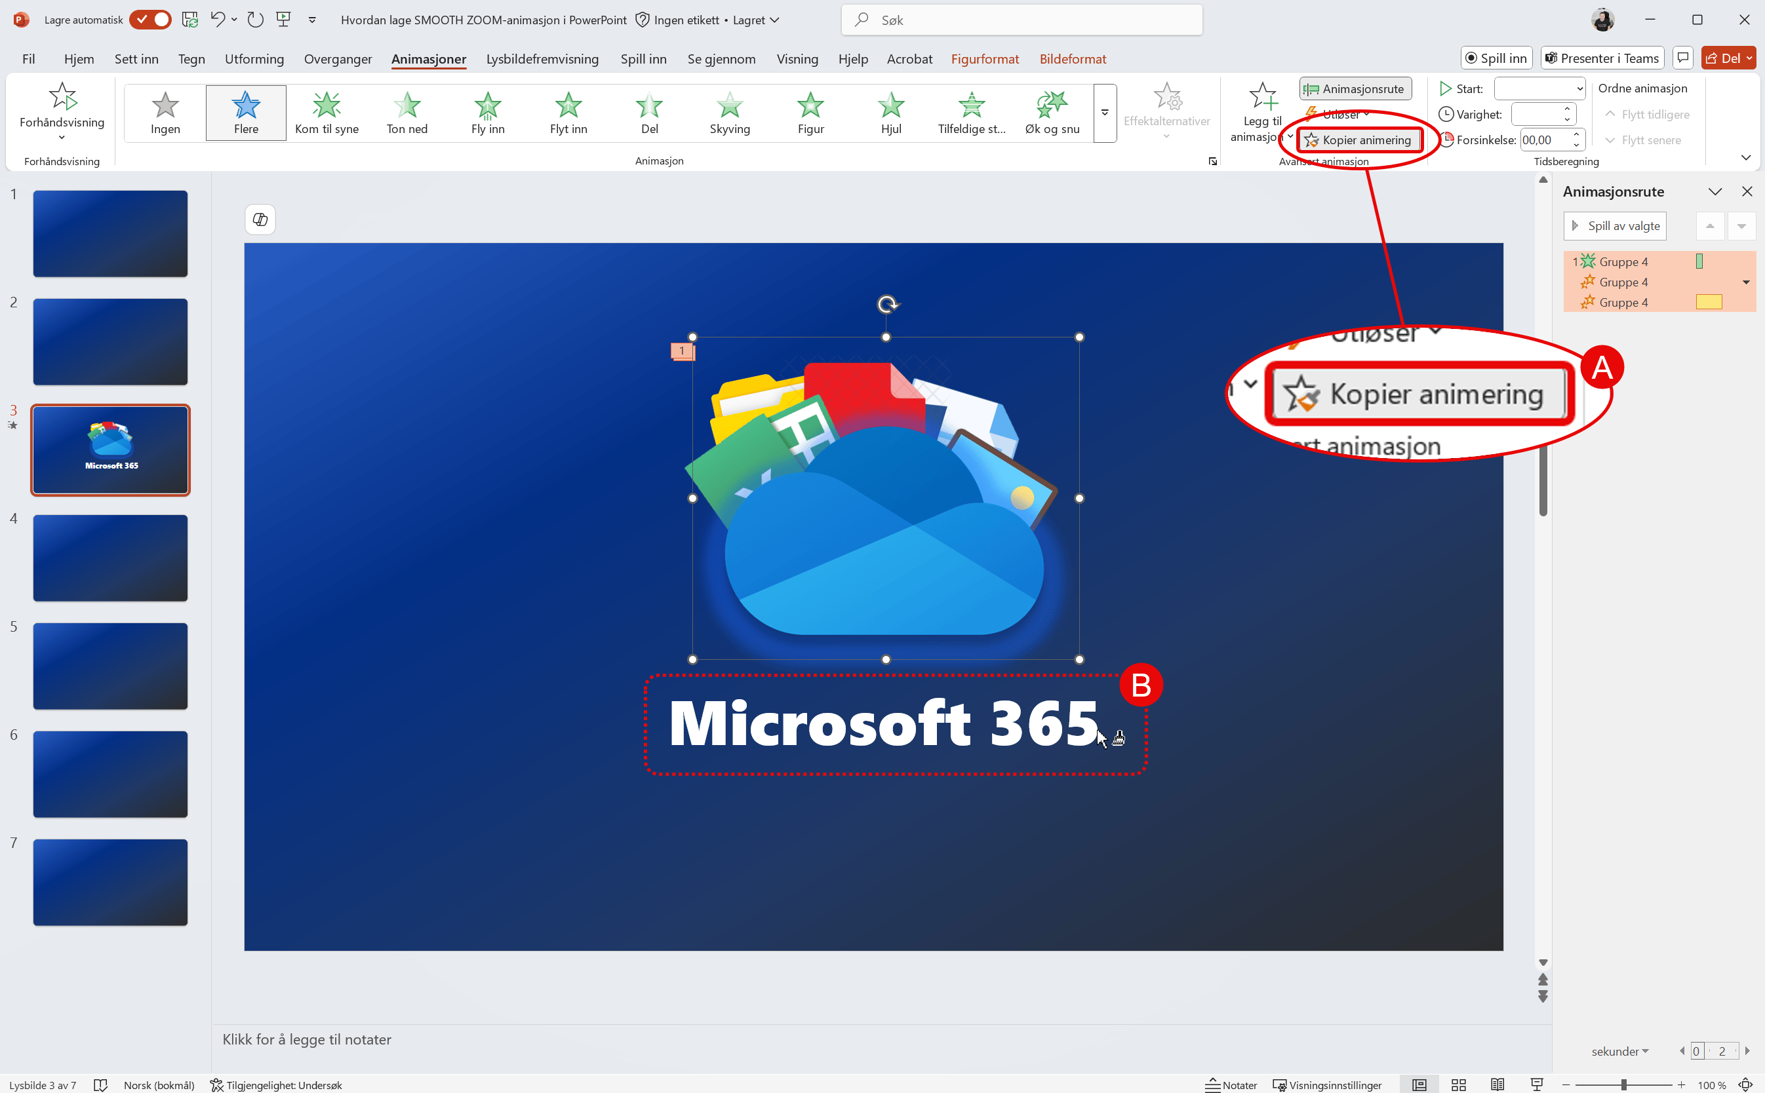Open the Customize Quick Access Toolbar dropdown
The image size is (1765, 1093).
[x=312, y=20]
